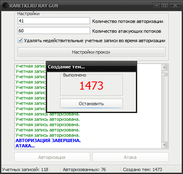Image resolution: width=183 pixels, height=174 pixels.
Task: Click the red 1473 counter value
Action: pos(91,86)
